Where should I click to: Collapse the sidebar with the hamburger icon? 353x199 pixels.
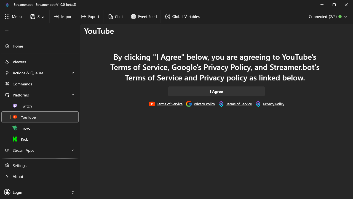[7, 29]
